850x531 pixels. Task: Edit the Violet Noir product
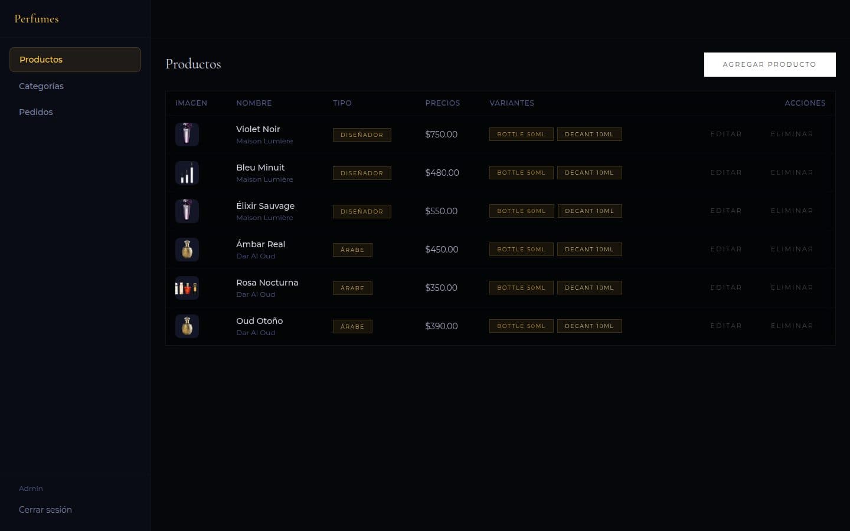point(726,134)
